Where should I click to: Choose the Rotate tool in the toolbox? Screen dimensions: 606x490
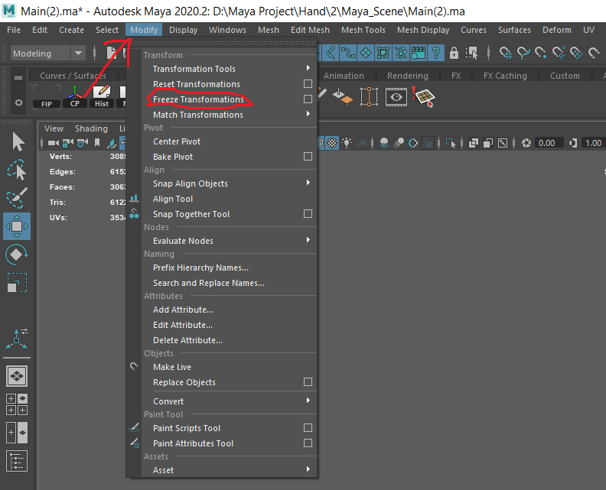[17, 255]
